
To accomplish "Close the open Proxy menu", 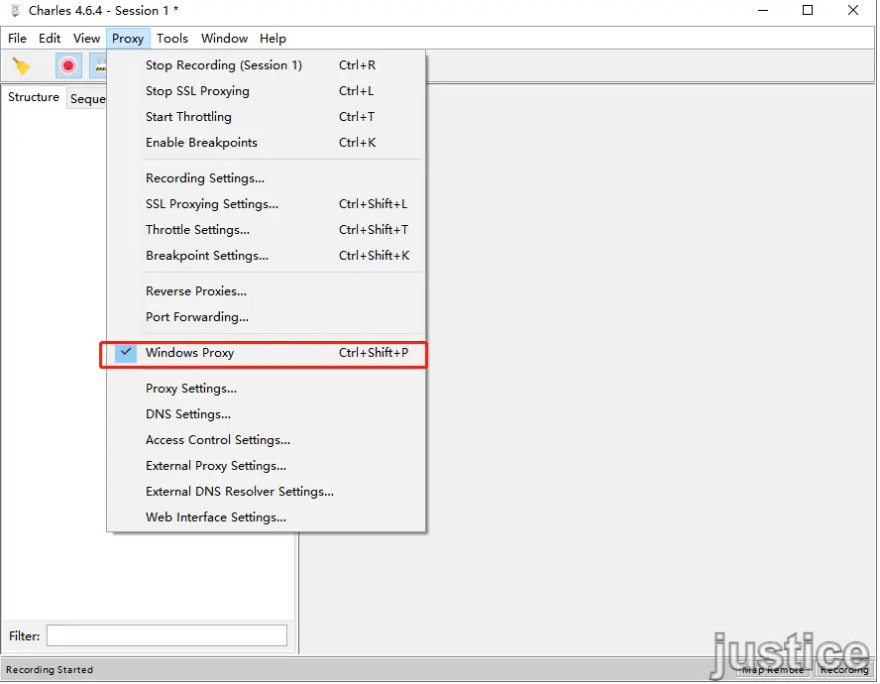I will coord(128,39).
